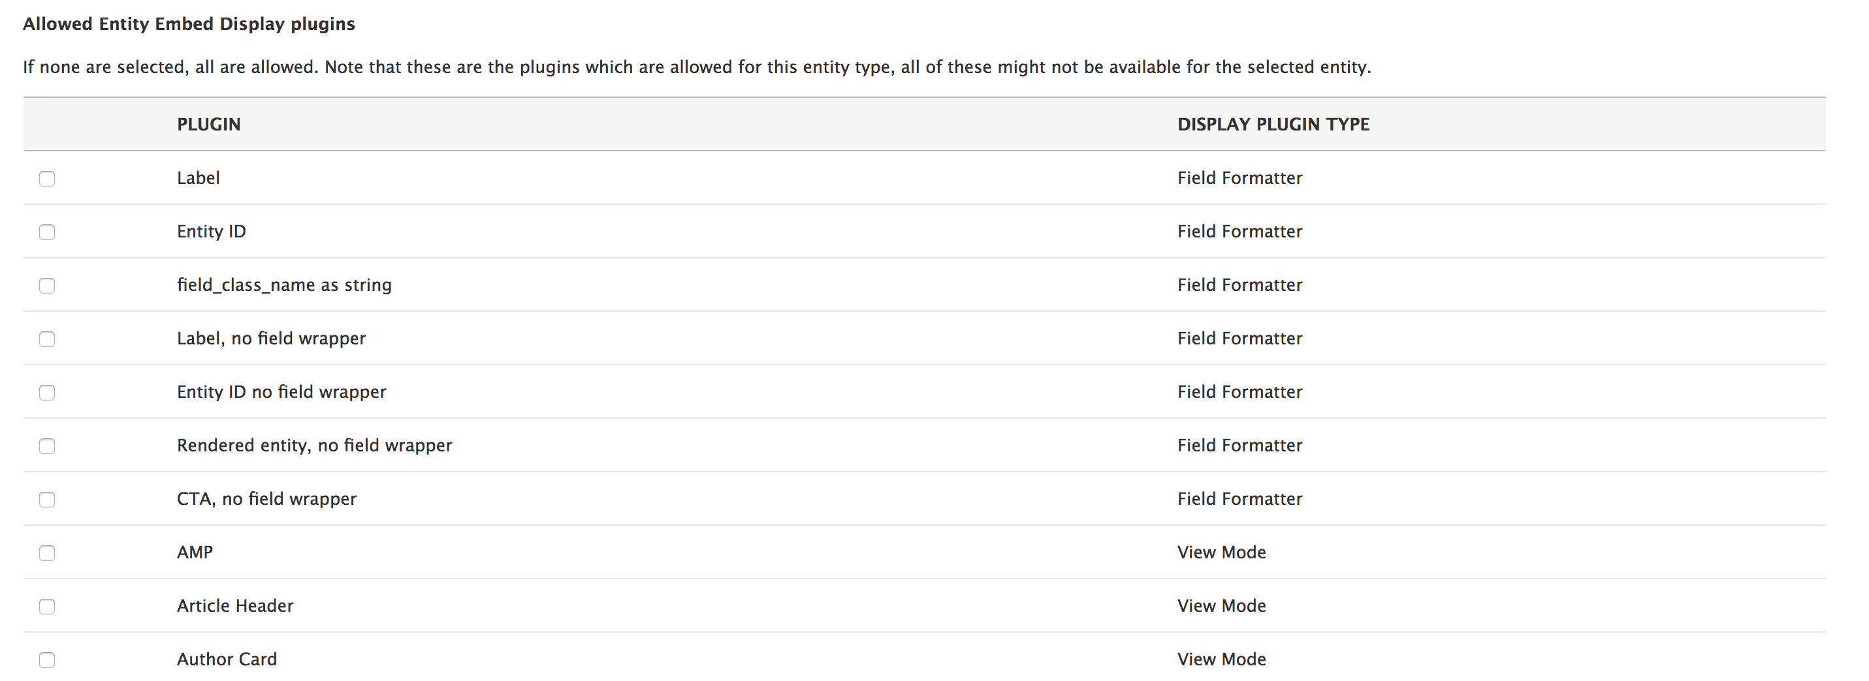
Task: Click View Mode text in AMP row
Action: point(1222,552)
